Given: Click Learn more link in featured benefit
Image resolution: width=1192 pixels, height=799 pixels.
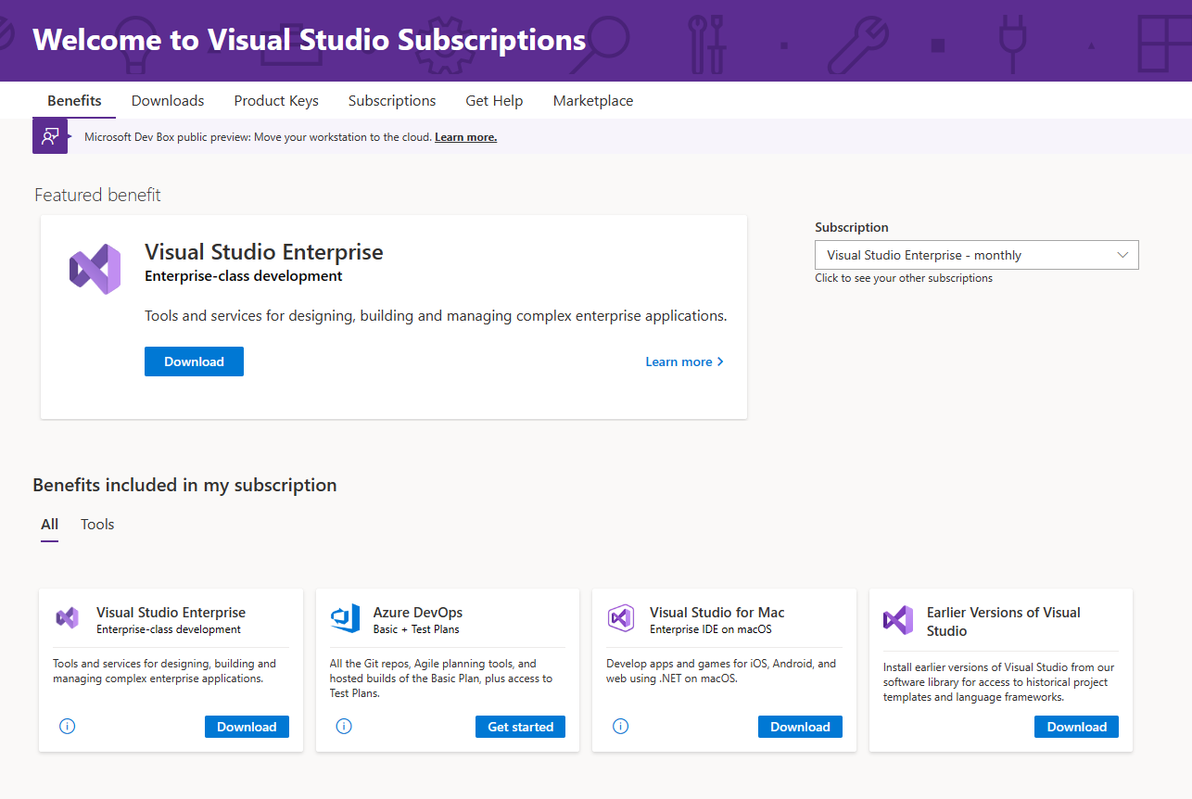Looking at the screenshot, I should [x=685, y=361].
